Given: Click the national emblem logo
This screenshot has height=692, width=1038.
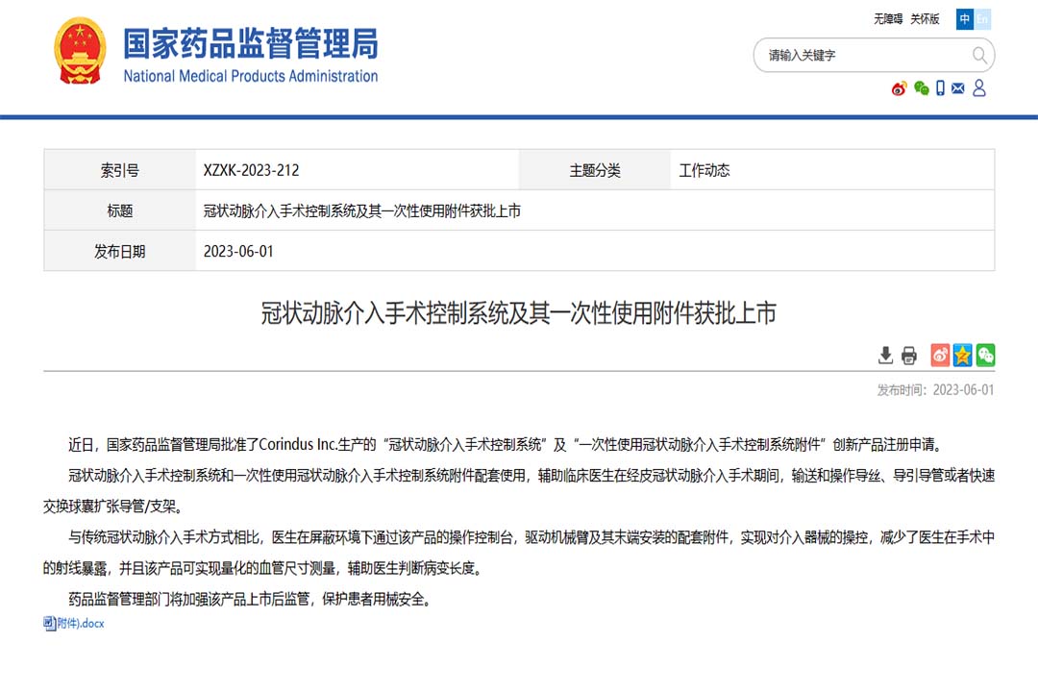Looking at the screenshot, I should 80,51.
